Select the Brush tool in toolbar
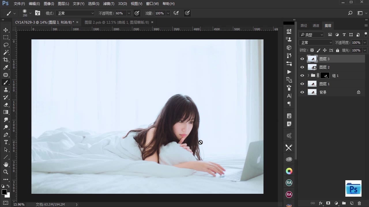 (6, 83)
